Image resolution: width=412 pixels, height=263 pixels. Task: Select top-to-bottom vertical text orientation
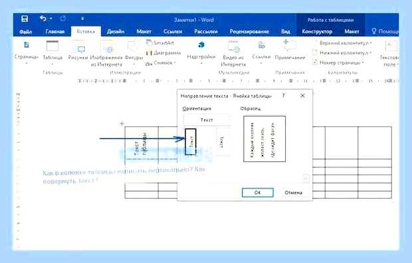click(223, 142)
